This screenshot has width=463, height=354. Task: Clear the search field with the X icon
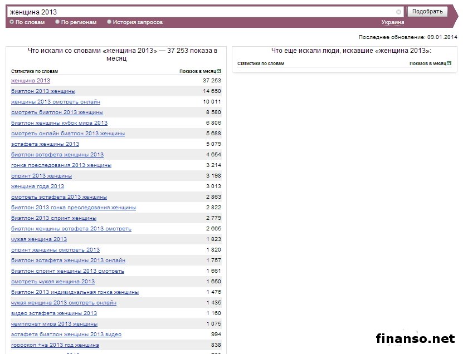click(x=398, y=12)
